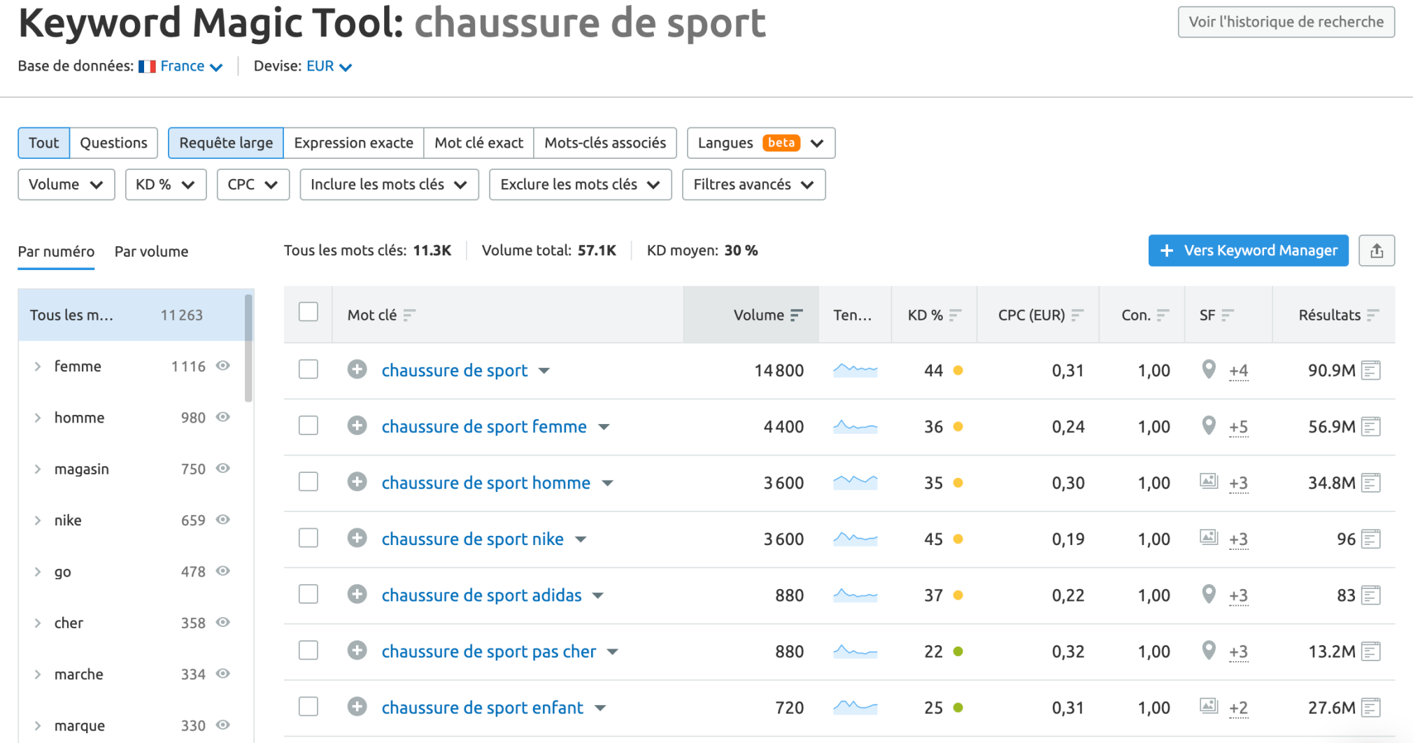The image size is (1413, 743).
Task: Switch to the Questions tab
Action: coord(113,142)
